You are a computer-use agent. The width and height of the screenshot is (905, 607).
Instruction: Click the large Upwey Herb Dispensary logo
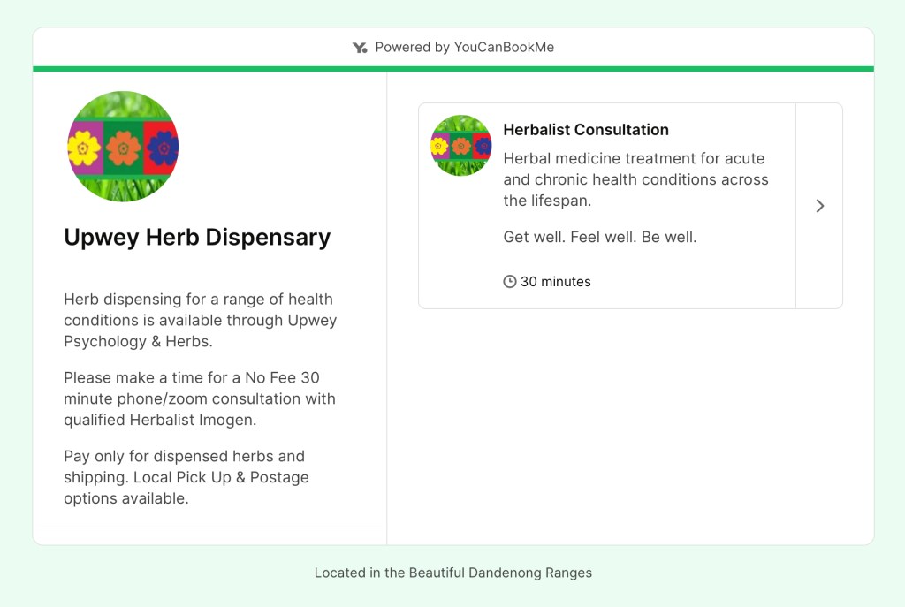tap(123, 147)
